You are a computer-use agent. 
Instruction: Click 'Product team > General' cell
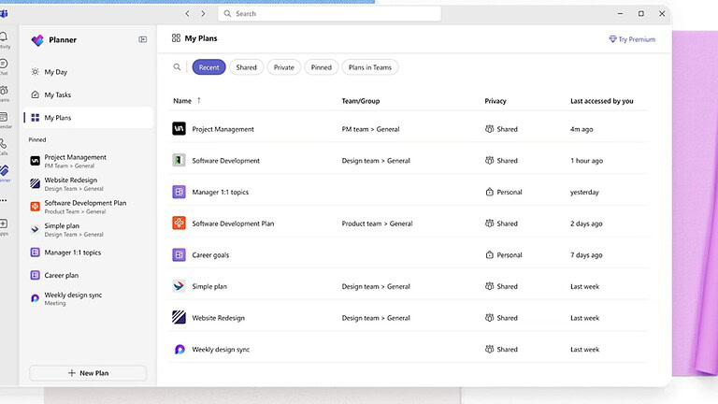377,224
